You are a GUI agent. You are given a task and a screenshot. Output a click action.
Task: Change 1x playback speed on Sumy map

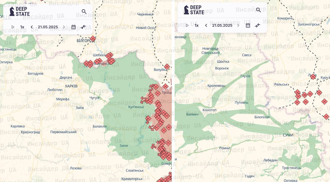pos(197,25)
